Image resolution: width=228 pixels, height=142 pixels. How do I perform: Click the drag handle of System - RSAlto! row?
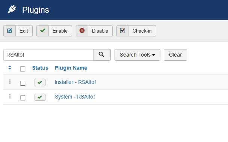[x=10, y=96]
